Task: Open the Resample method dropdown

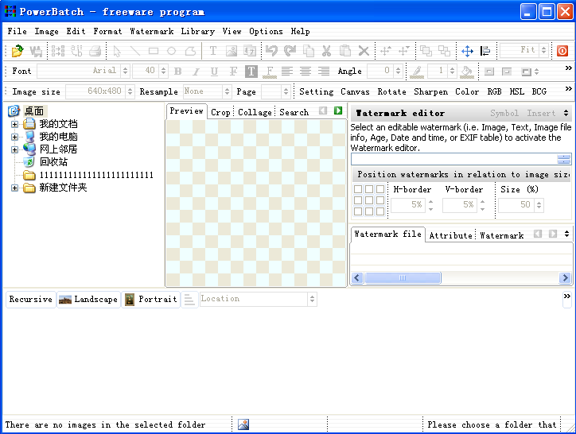Action: coord(227,92)
